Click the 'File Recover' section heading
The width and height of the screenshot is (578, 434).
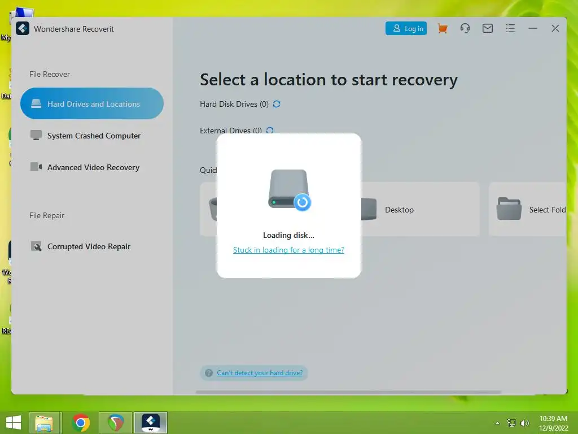tap(50, 74)
